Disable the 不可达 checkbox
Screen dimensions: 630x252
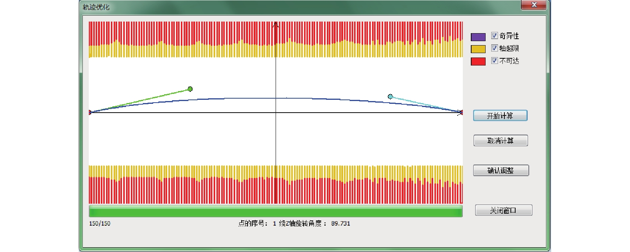[x=494, y=60]
